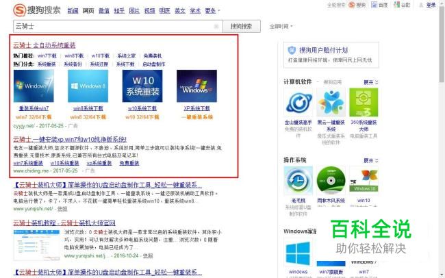Click the 搜狗搜索 search button
The height and width of the screenshot is (278, 445).
pyautogui.click(x=242, y=27)
